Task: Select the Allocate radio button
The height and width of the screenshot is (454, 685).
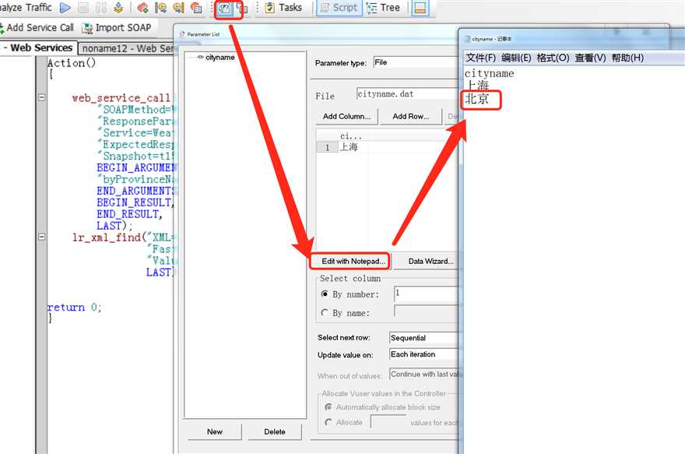Action: coord(328,422)
